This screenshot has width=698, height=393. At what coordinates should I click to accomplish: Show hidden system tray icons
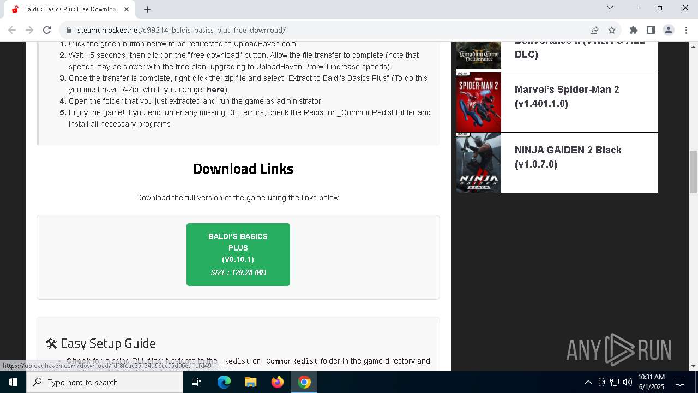point(588,382)
